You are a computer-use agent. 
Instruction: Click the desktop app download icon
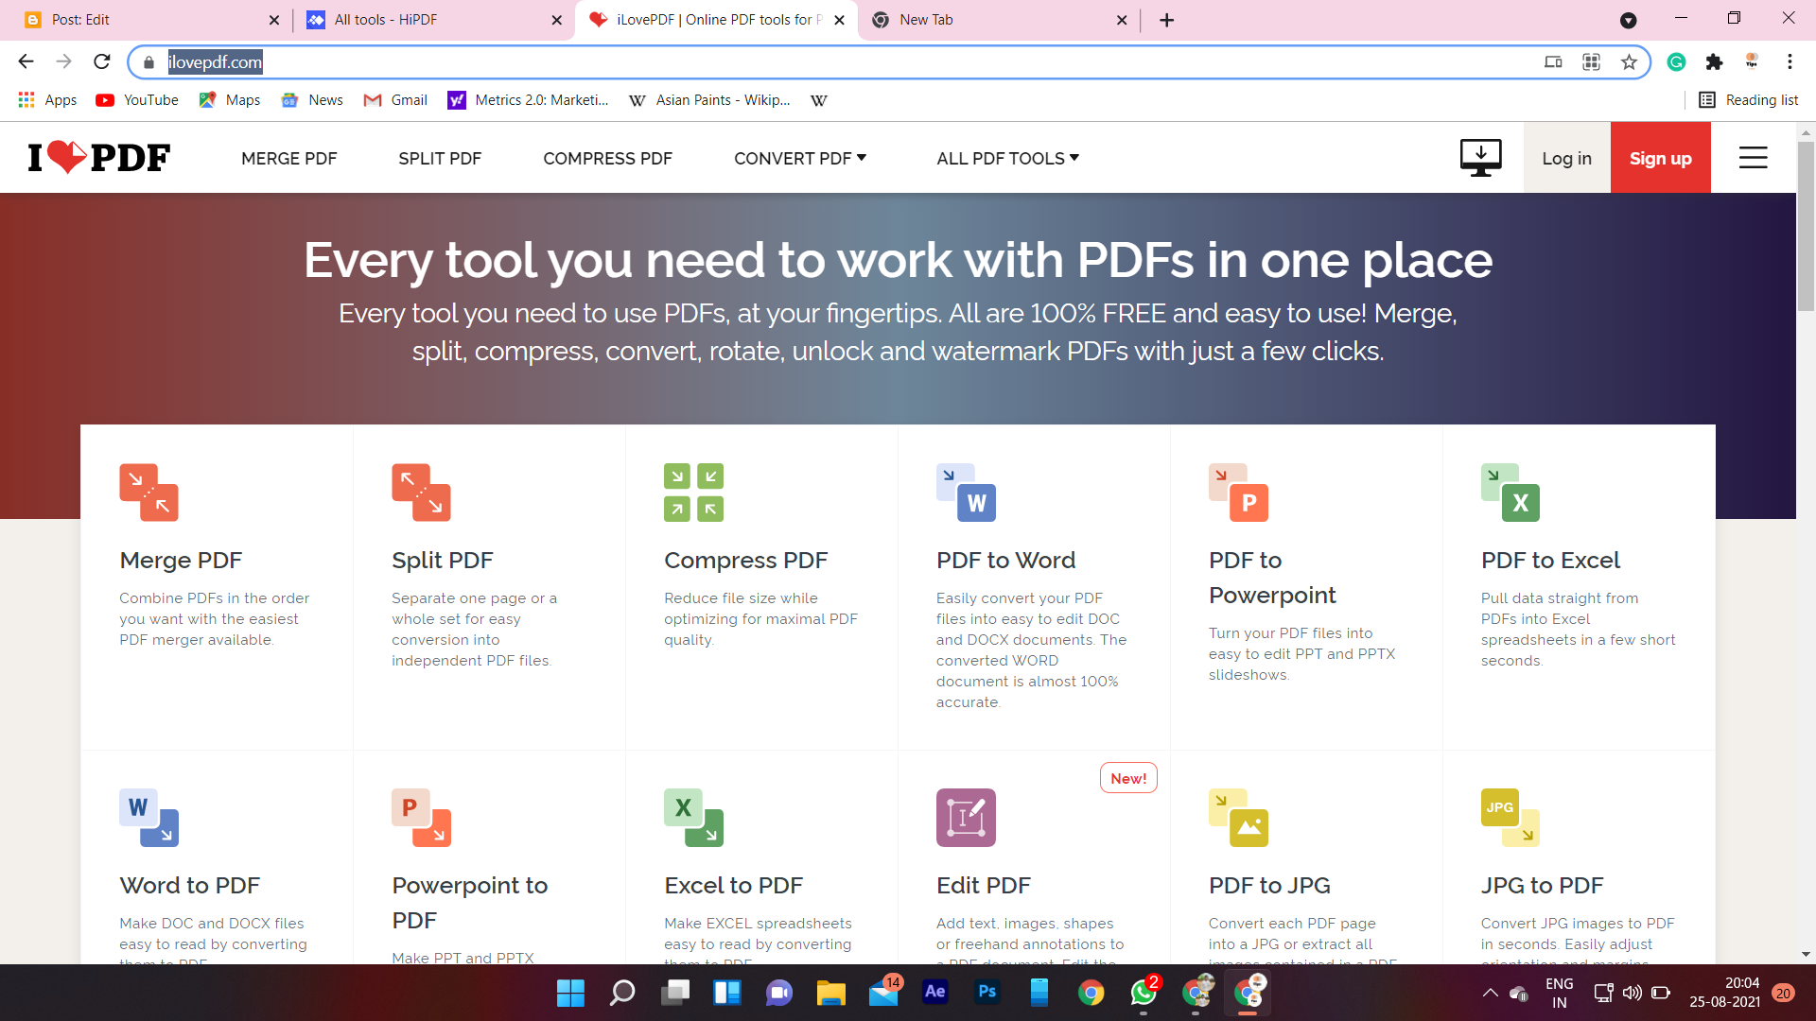click(x=1480, y=158)
